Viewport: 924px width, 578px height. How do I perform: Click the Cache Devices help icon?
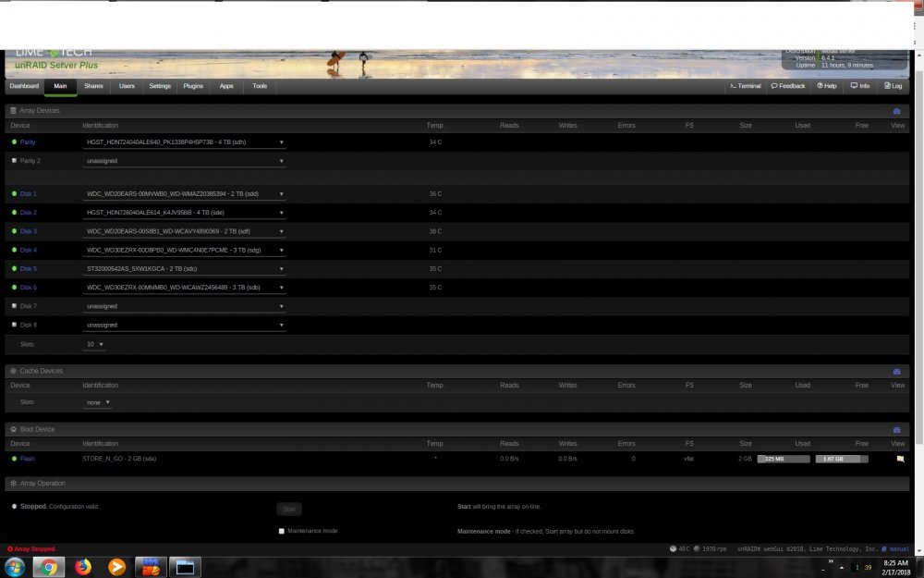(x=897, y=372)
